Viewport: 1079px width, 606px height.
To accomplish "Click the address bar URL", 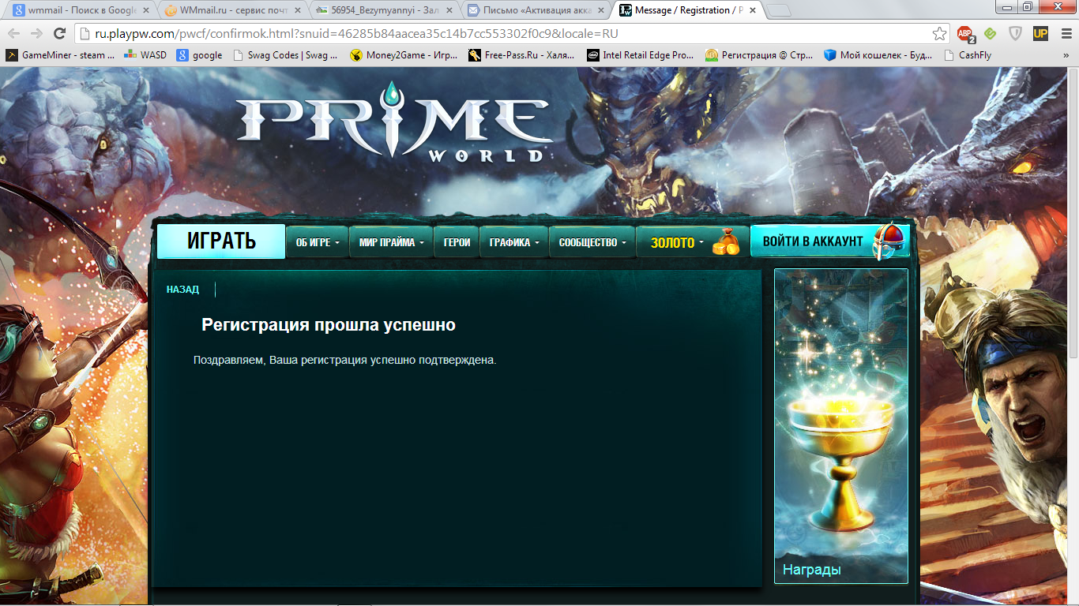I will click(x=356, y=34).
